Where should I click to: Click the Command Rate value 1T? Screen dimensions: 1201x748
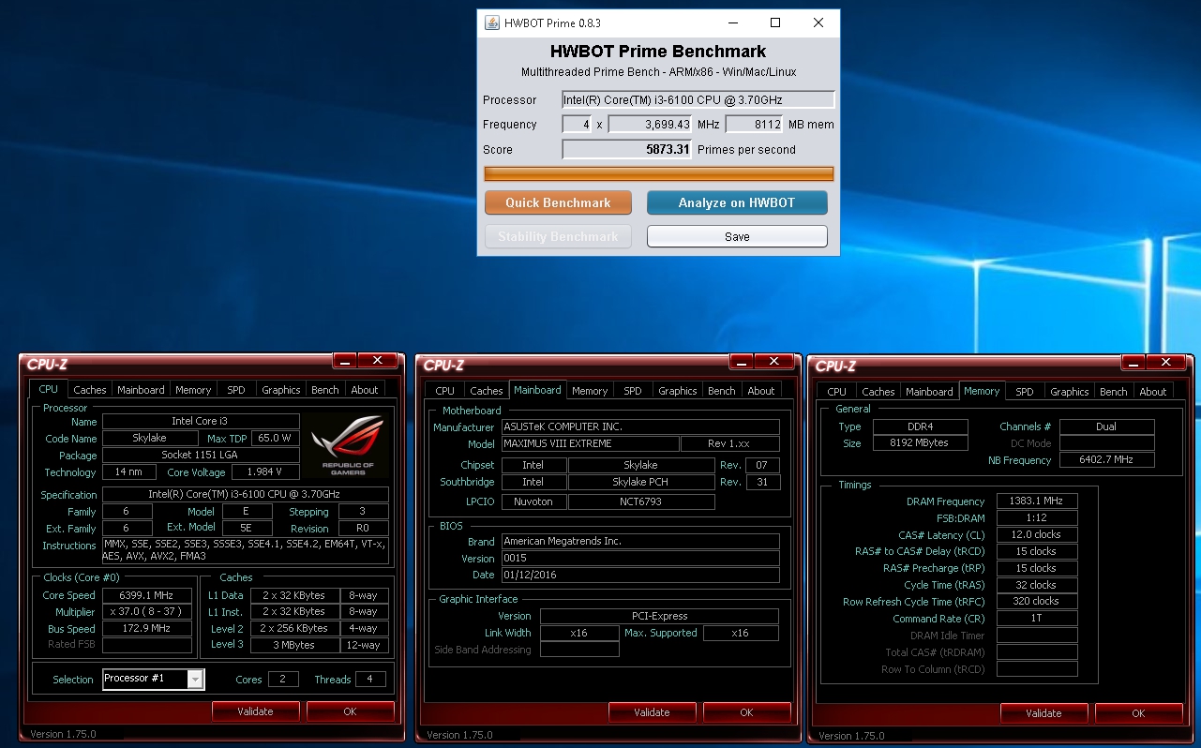click(1037, 619)
